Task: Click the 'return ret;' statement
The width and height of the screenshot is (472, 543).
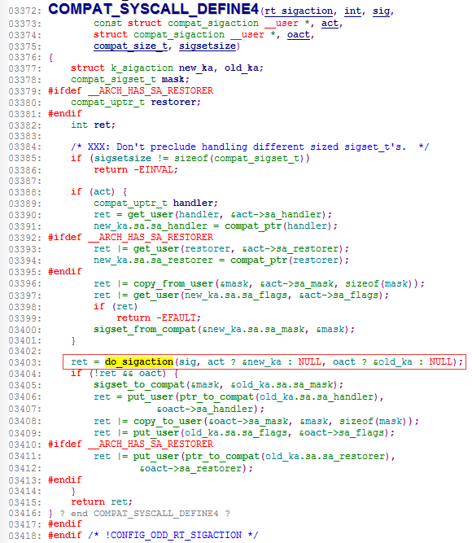Action: point(102,501)
